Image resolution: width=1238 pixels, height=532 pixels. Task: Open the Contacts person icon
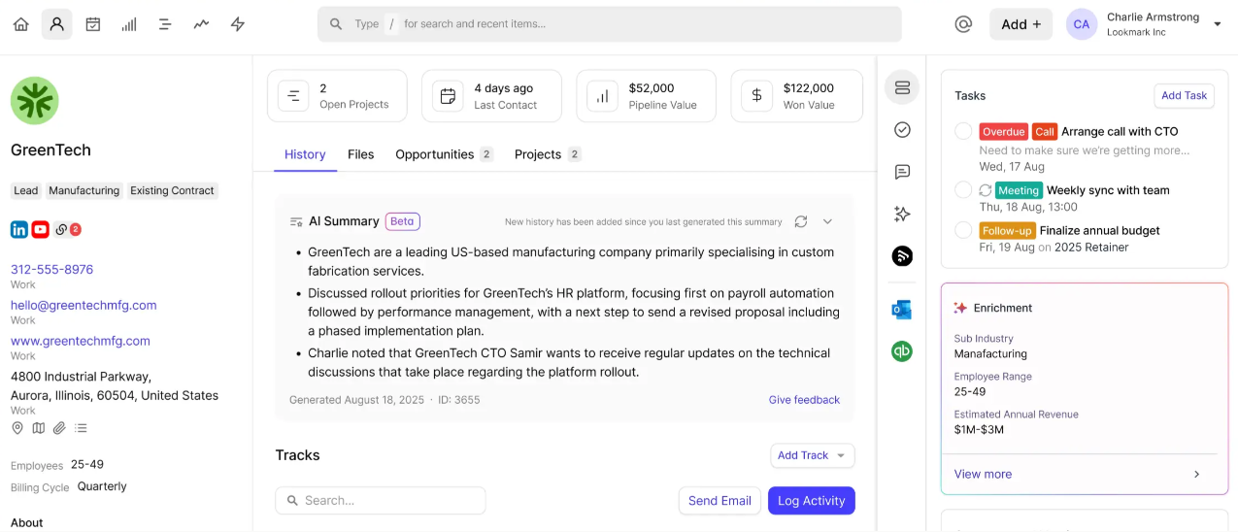pyautogui.click(x=57, y=24)
